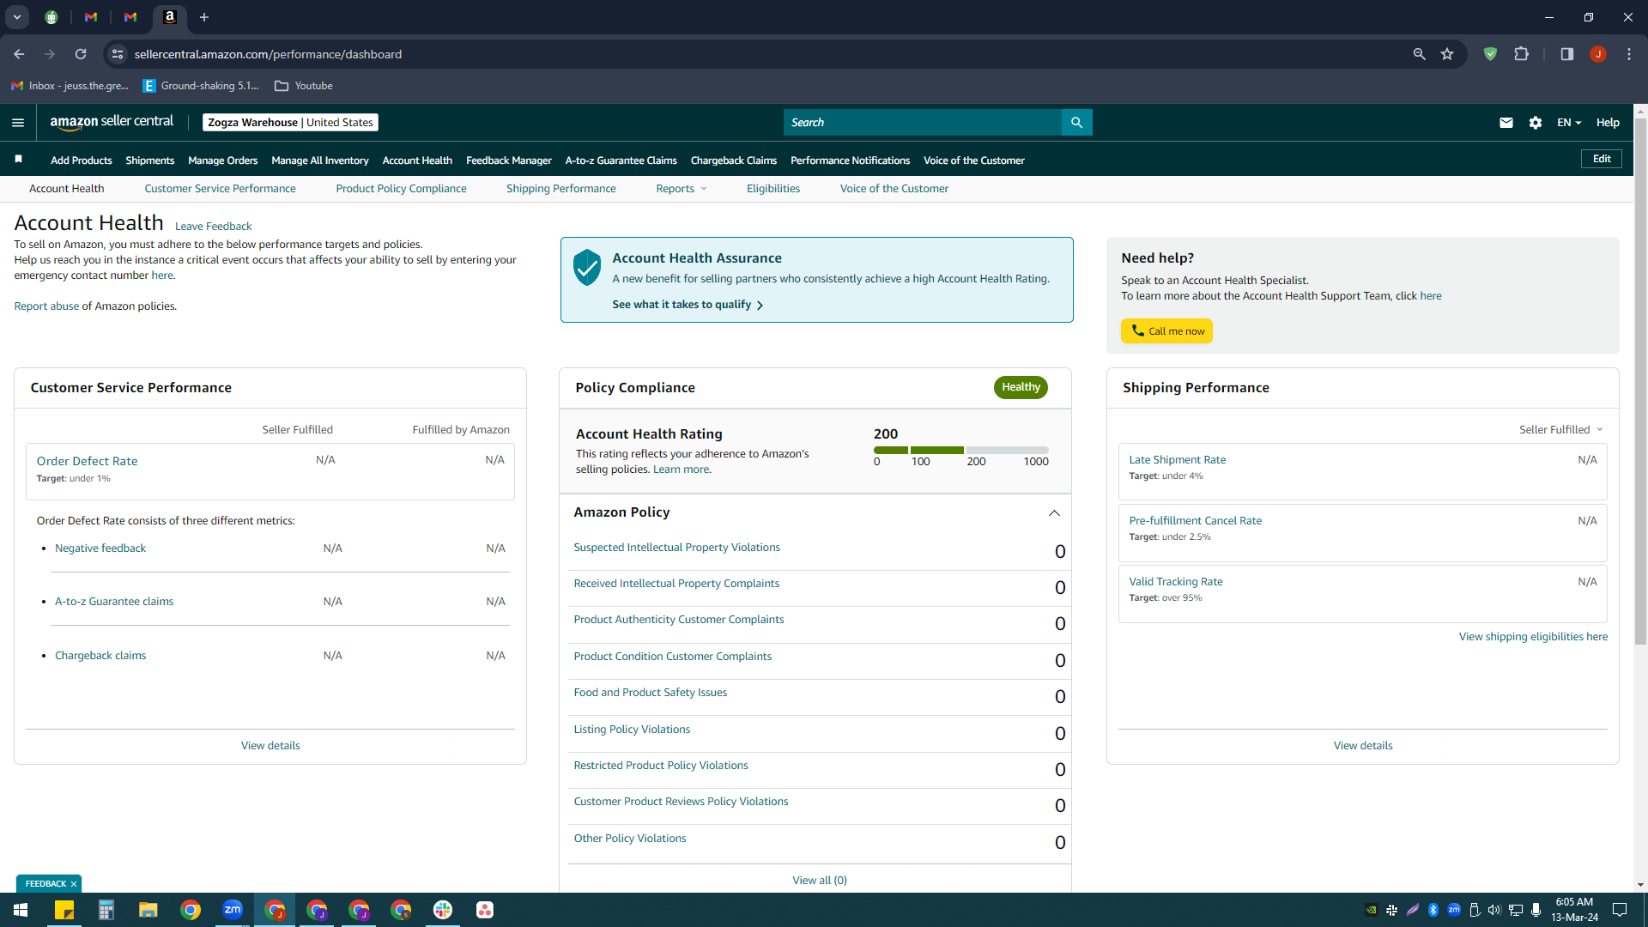The width and height of the screenshot is (1648, 927).
Task: Open Valid Tracking Rate link
Action: 1175,582
